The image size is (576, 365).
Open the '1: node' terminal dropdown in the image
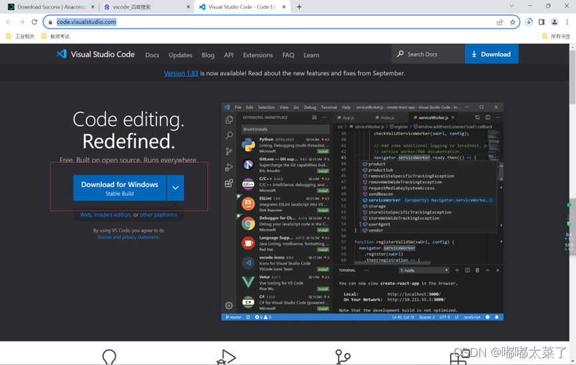pos(424,271)
